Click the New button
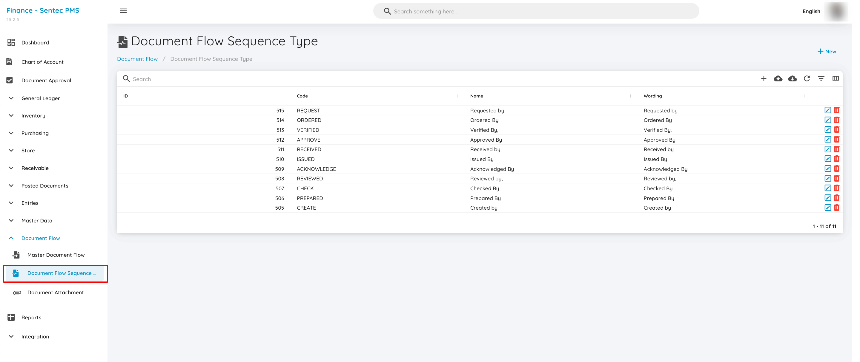 [827, 52]
